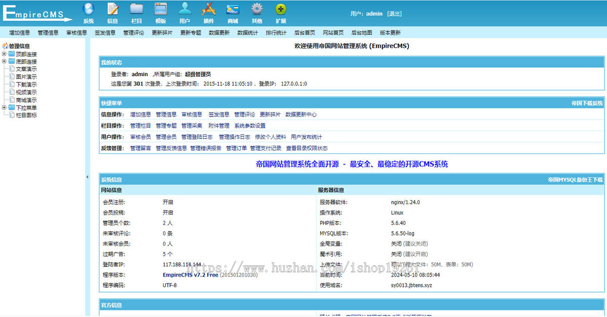The image size is (607, 317).
Task: Open the 模板 window icon
Action: (161, 9)
